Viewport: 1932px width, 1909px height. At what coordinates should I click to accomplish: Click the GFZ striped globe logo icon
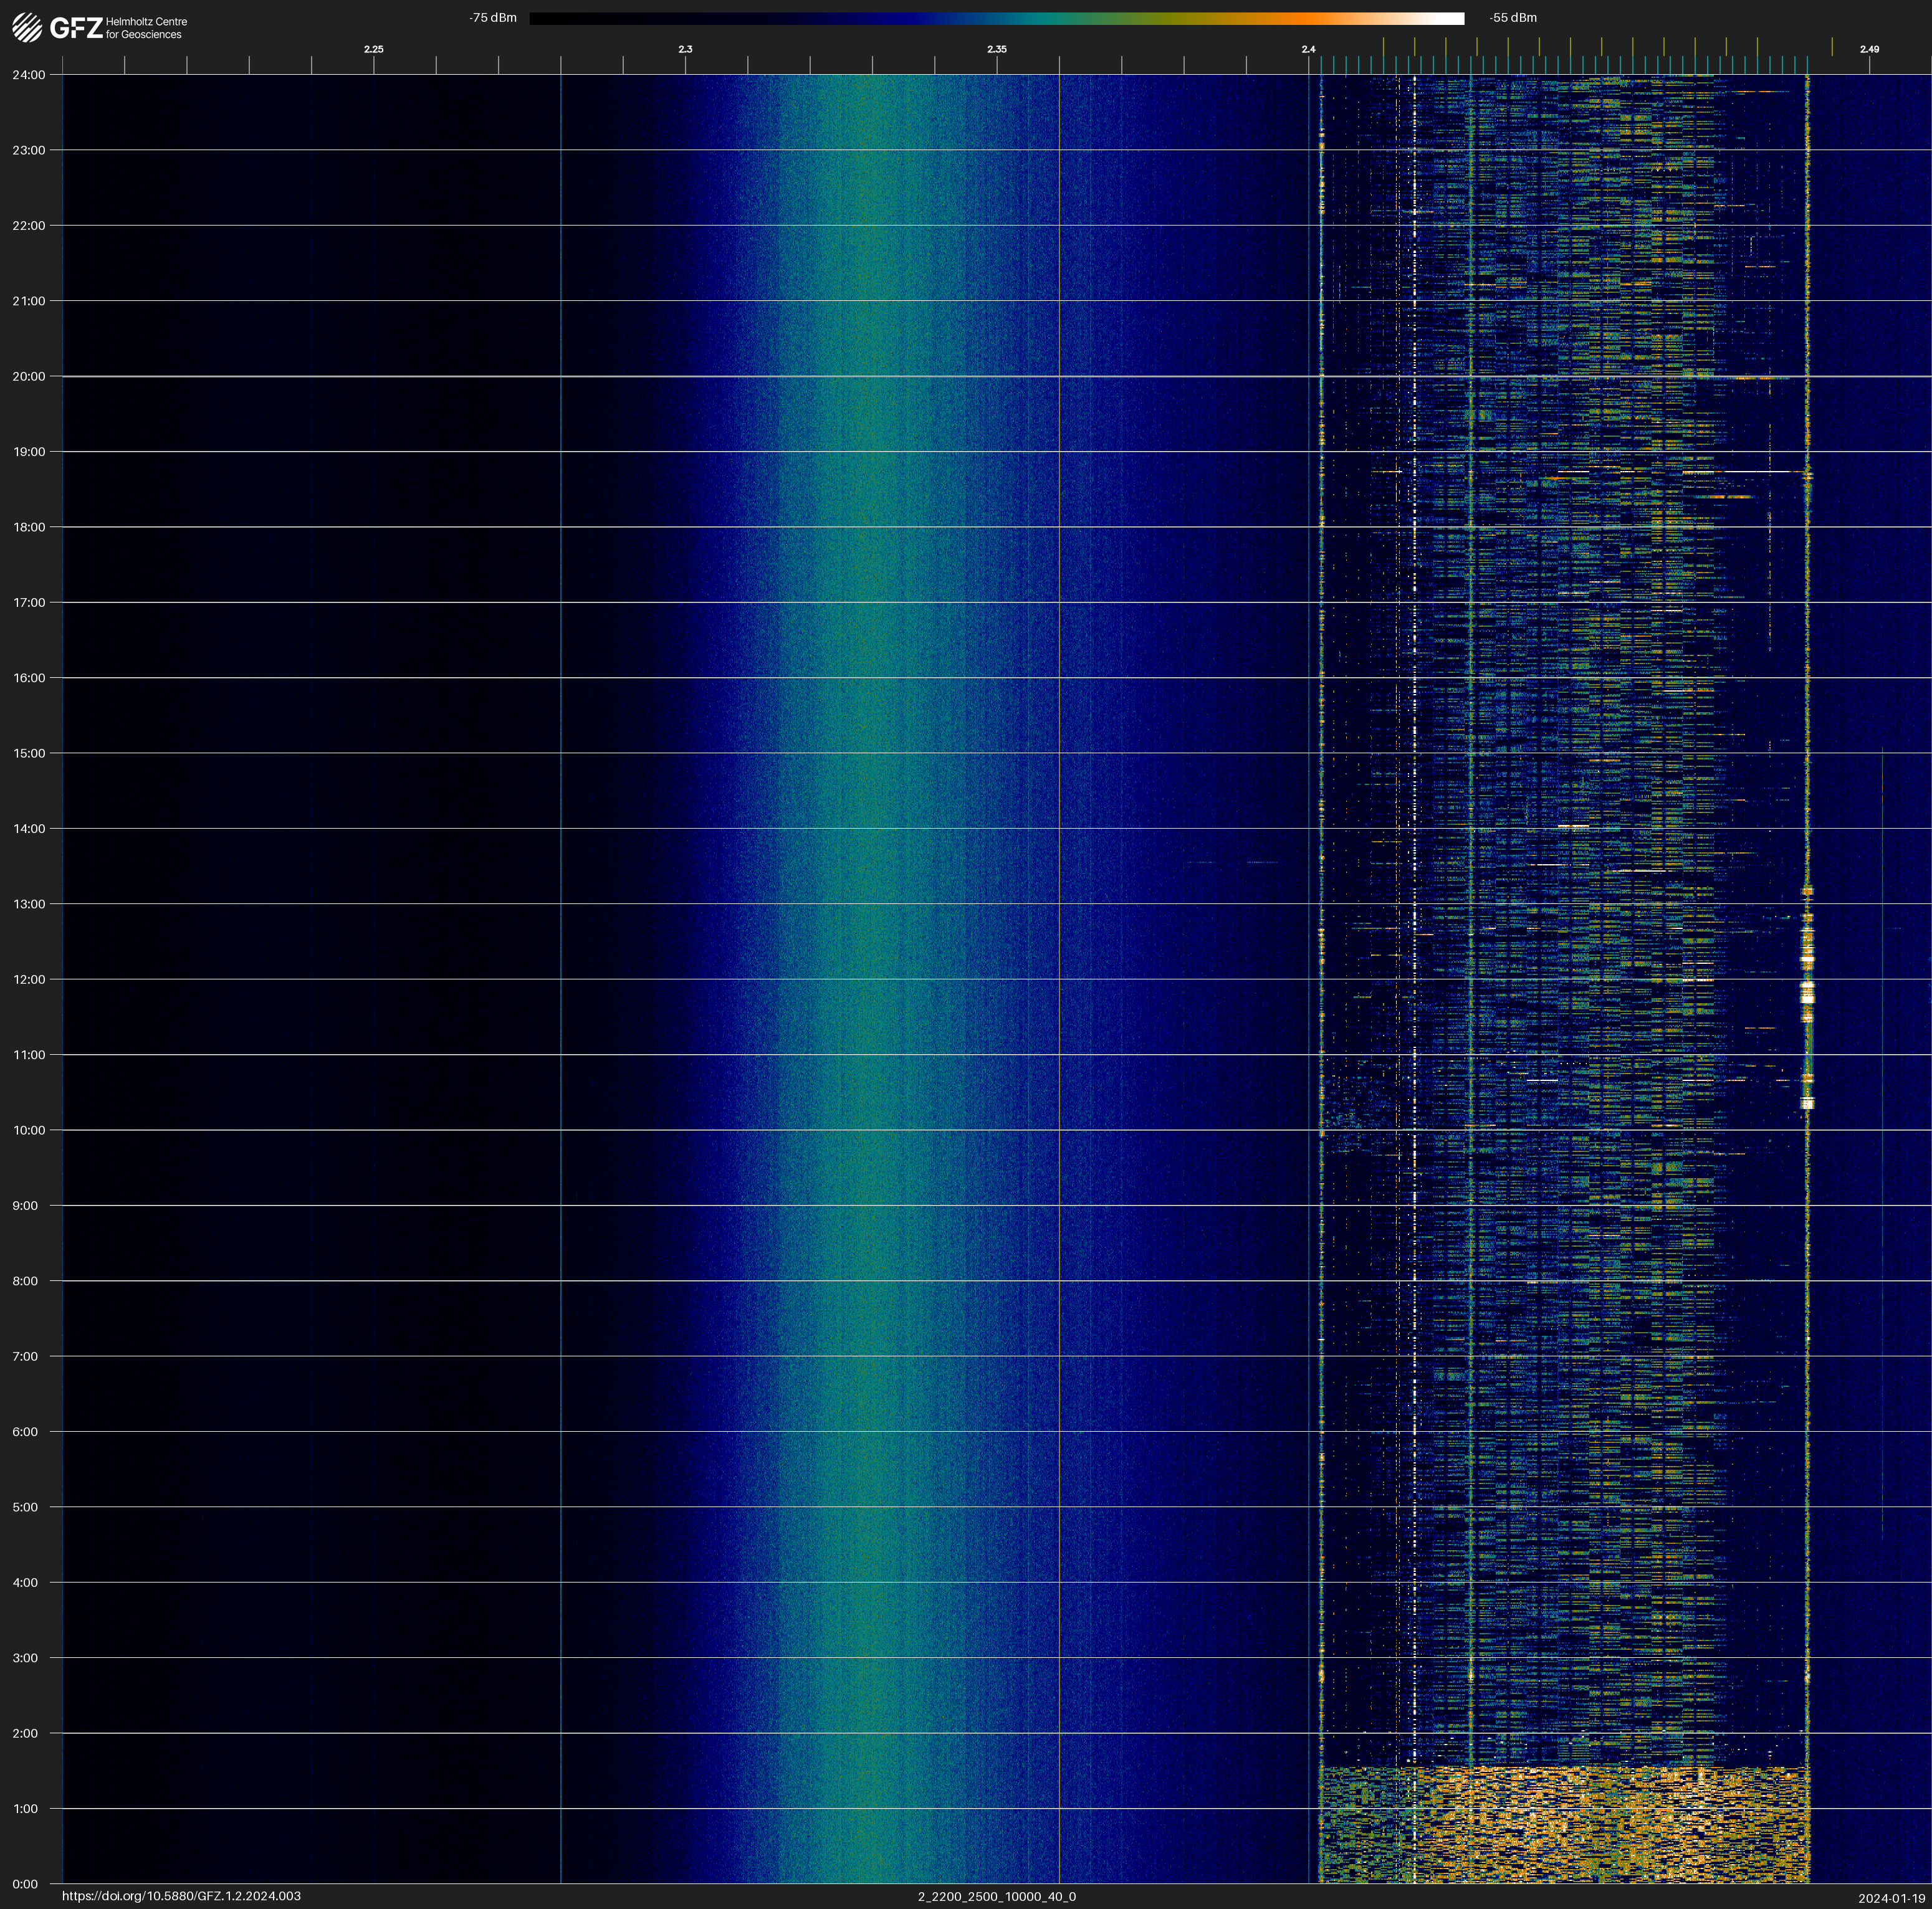coord(27,27)
